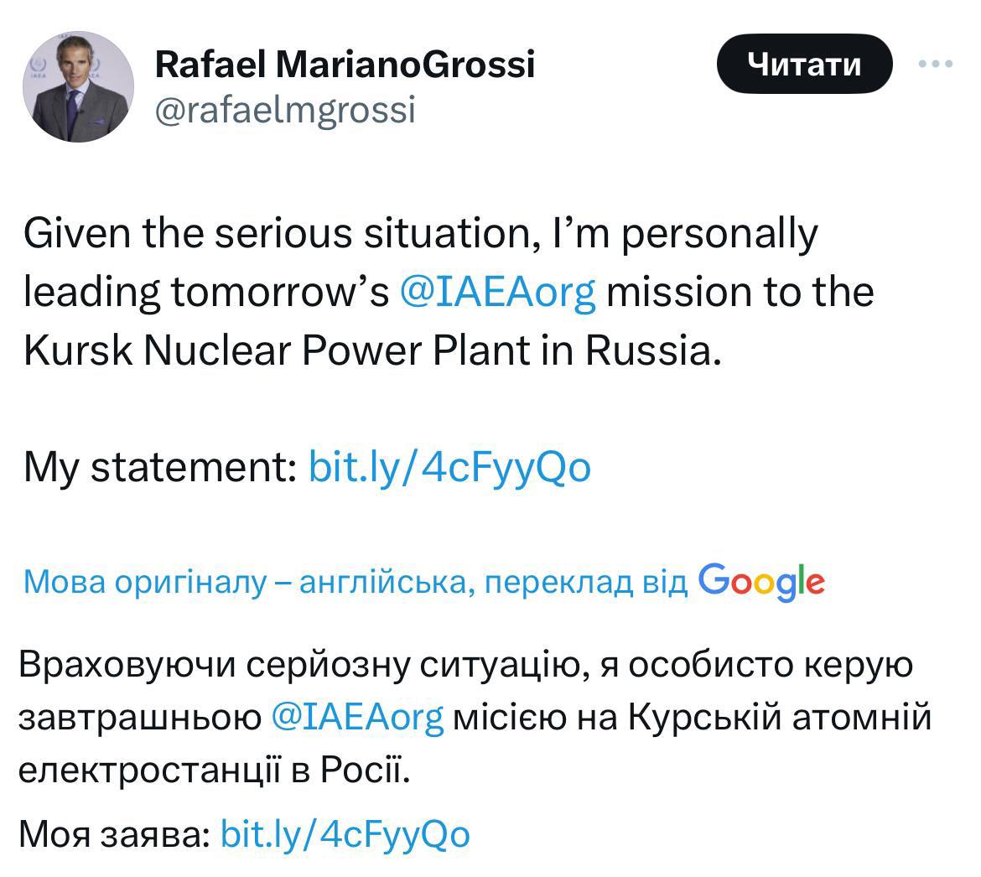Click the @rafaelmgrossi handle
Image resolution: width=981 pixels, height=877 pixels.
pos(285,110)
